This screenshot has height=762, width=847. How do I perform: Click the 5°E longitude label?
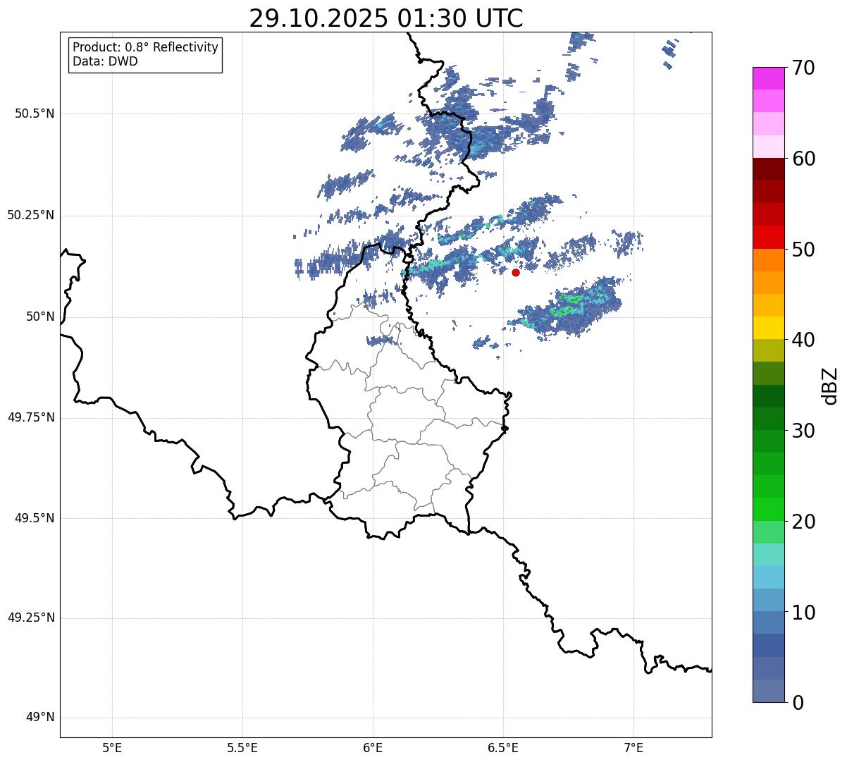coord(112,747)
